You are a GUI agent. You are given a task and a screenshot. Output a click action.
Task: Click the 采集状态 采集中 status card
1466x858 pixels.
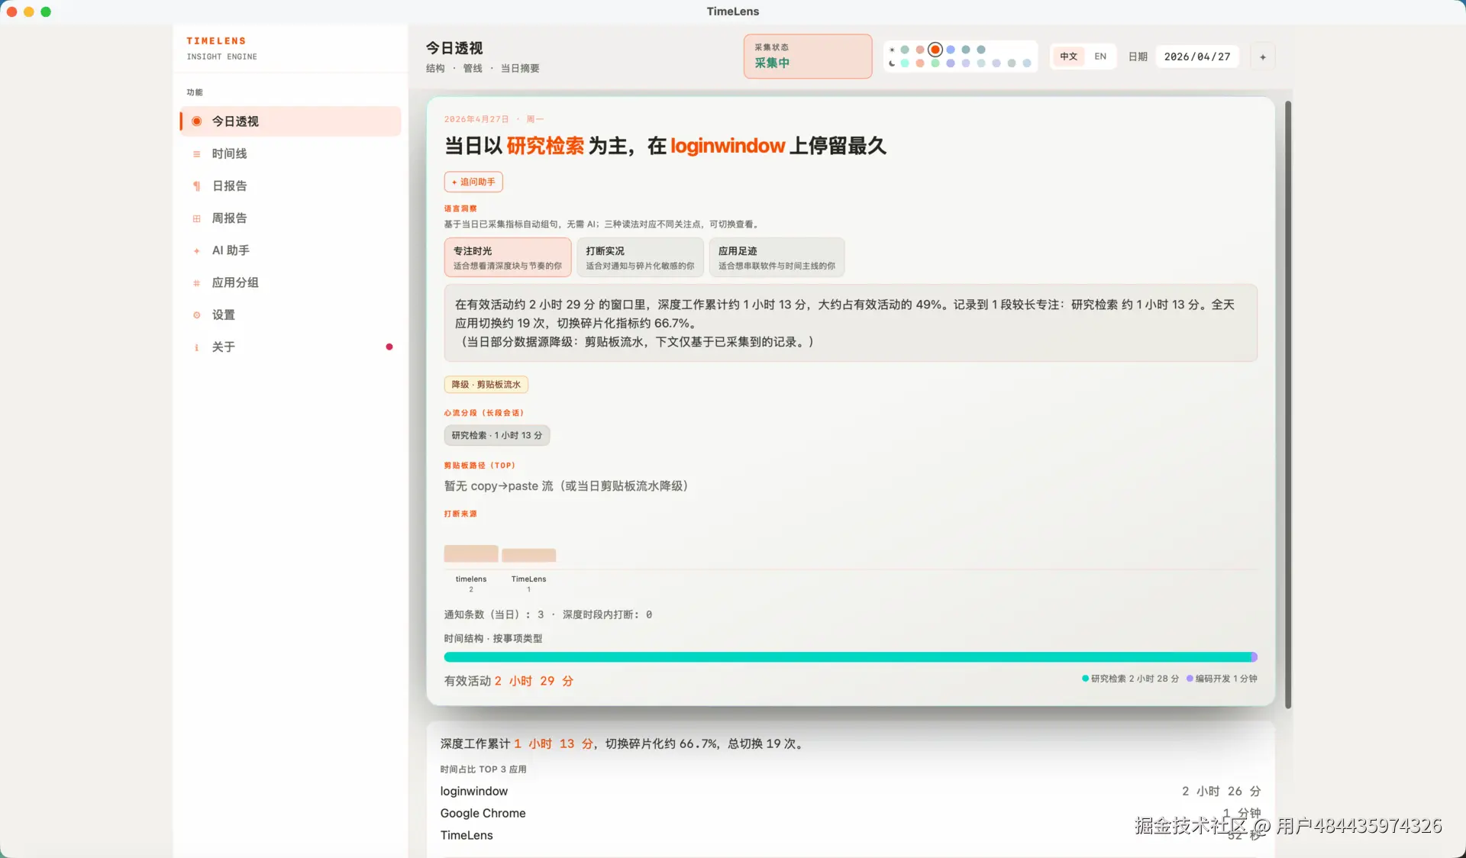pyautogui.click(x=808, y=56)
